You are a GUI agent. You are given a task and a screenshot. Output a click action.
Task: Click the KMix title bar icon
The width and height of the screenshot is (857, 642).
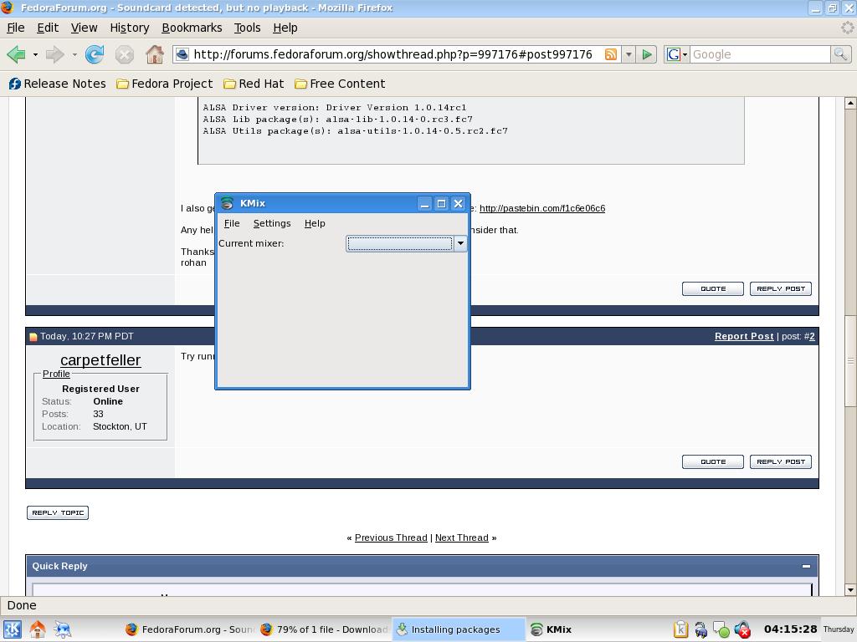coord(227,204)
